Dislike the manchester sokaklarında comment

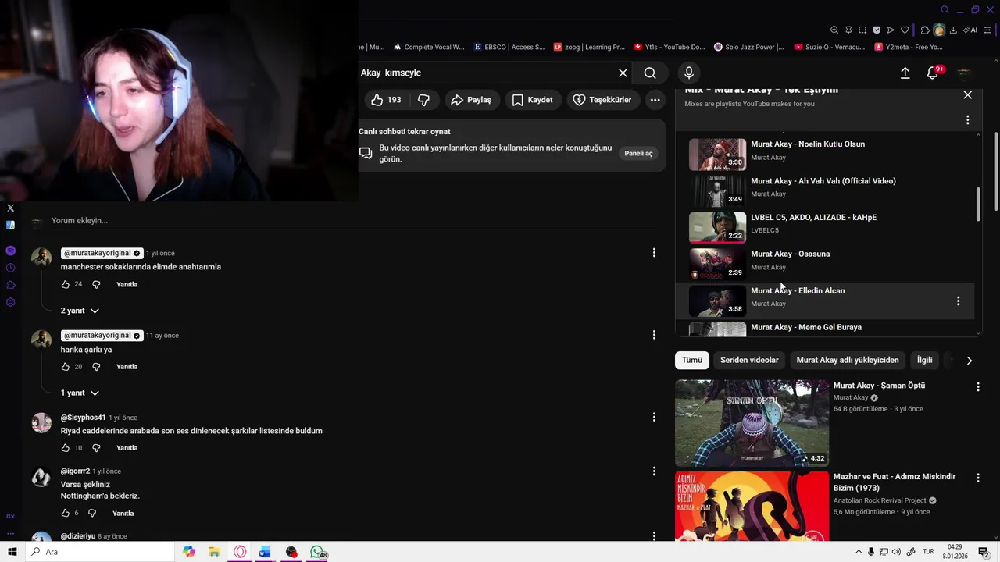tap(96, 285)
